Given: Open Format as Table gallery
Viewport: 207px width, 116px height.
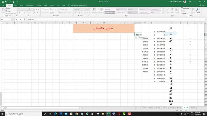Looking at the screenshot, I should pyautogui.click(x=101, y=11).
